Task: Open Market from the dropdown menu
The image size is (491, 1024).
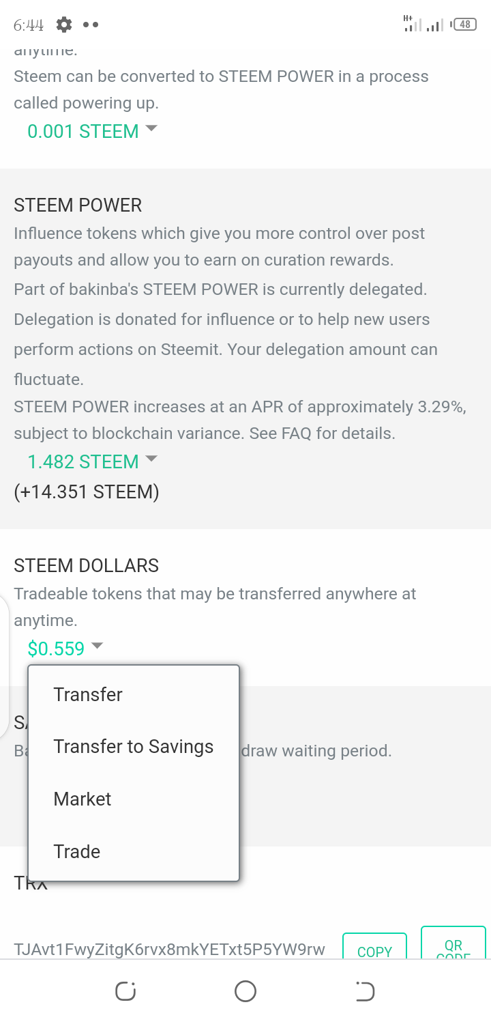Action: (83, 799)
